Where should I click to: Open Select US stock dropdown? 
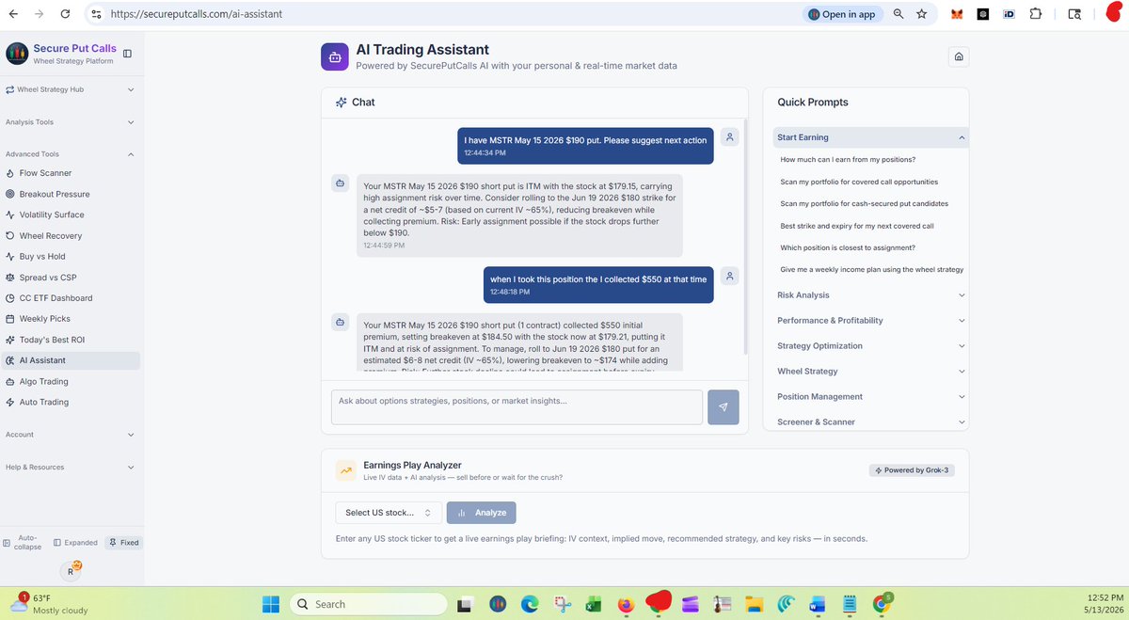coord(388,513)
